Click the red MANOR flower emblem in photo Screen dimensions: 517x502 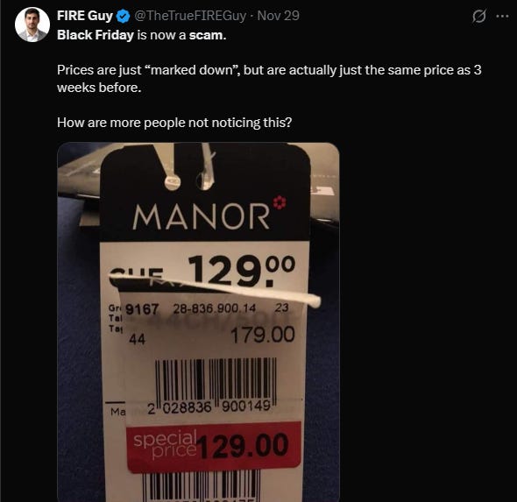point(280,202)
